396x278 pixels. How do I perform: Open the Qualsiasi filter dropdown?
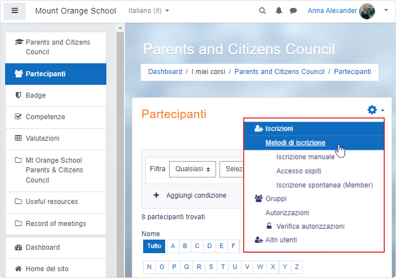click(192, 169)
